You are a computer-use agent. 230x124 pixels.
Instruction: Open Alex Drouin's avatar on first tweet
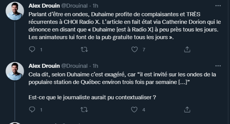pos(15,11)
